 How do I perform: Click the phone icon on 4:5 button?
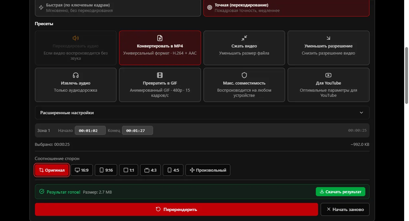coord(169,170)
